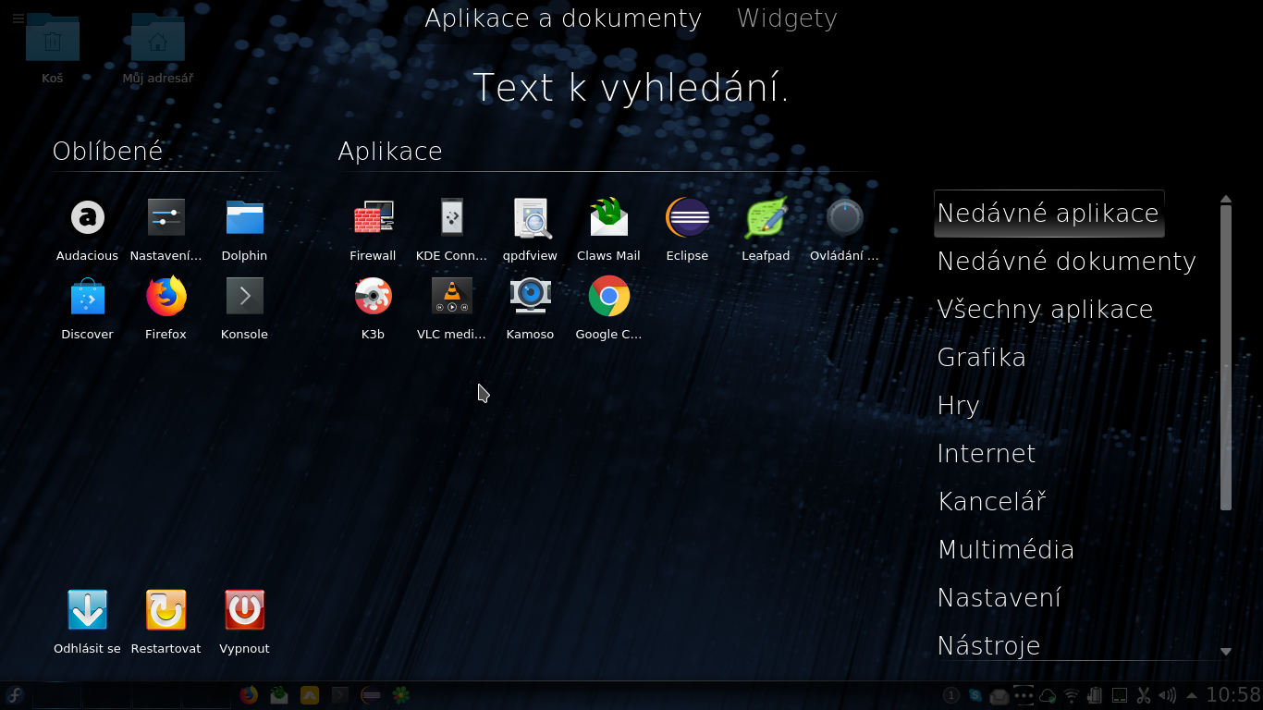Select the Aplikace a dokumenty tab
Screen dimensions: 1263x710
[x=562, y=18]
